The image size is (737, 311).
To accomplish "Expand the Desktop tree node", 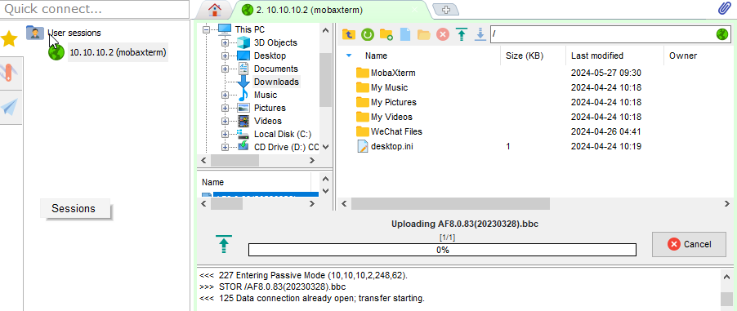I will click(225, 56).
